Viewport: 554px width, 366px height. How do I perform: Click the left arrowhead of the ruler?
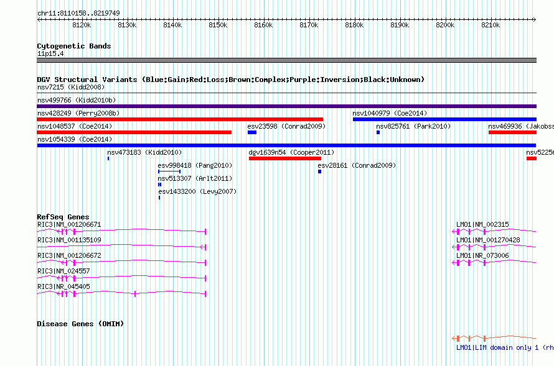[39, 20]
